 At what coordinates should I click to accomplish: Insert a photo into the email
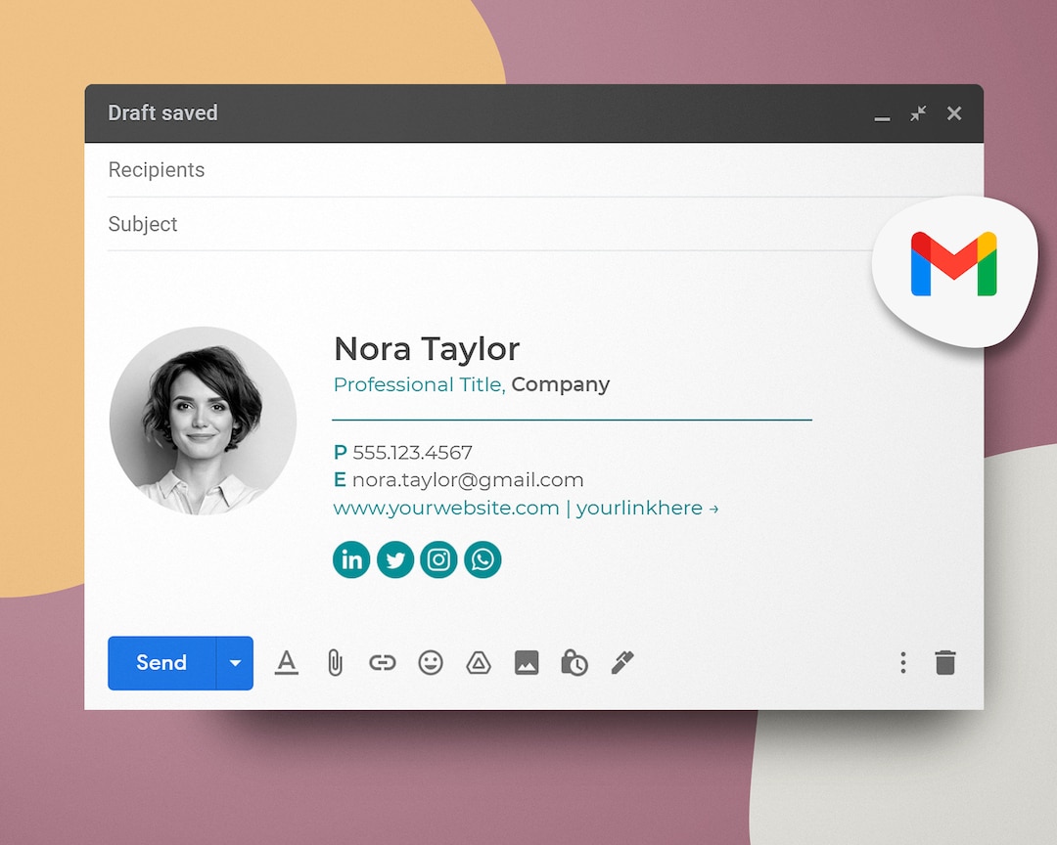click(x=526, y=662)
